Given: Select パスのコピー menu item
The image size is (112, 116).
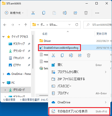Looking at the screenshot, I should 79,86.
